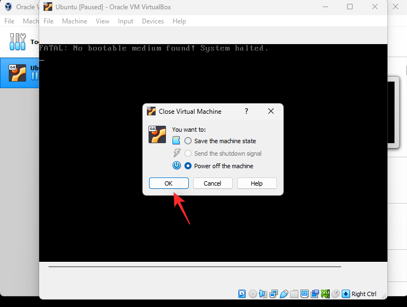Image resolution: width=407 pixels, height=307 pixels.
Task: Click the Close Virtual Machine dialog title icon
Action: pyautogui.click(x=151, y=111)
